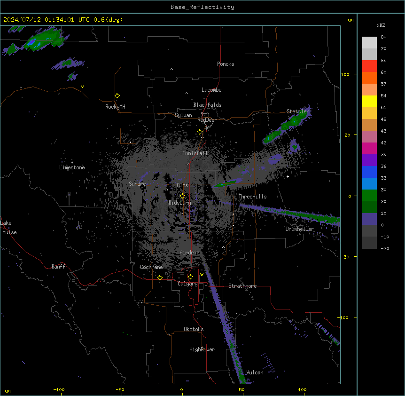Pick the blue 36–33 dBZ legend swatch

pos(369,172)
